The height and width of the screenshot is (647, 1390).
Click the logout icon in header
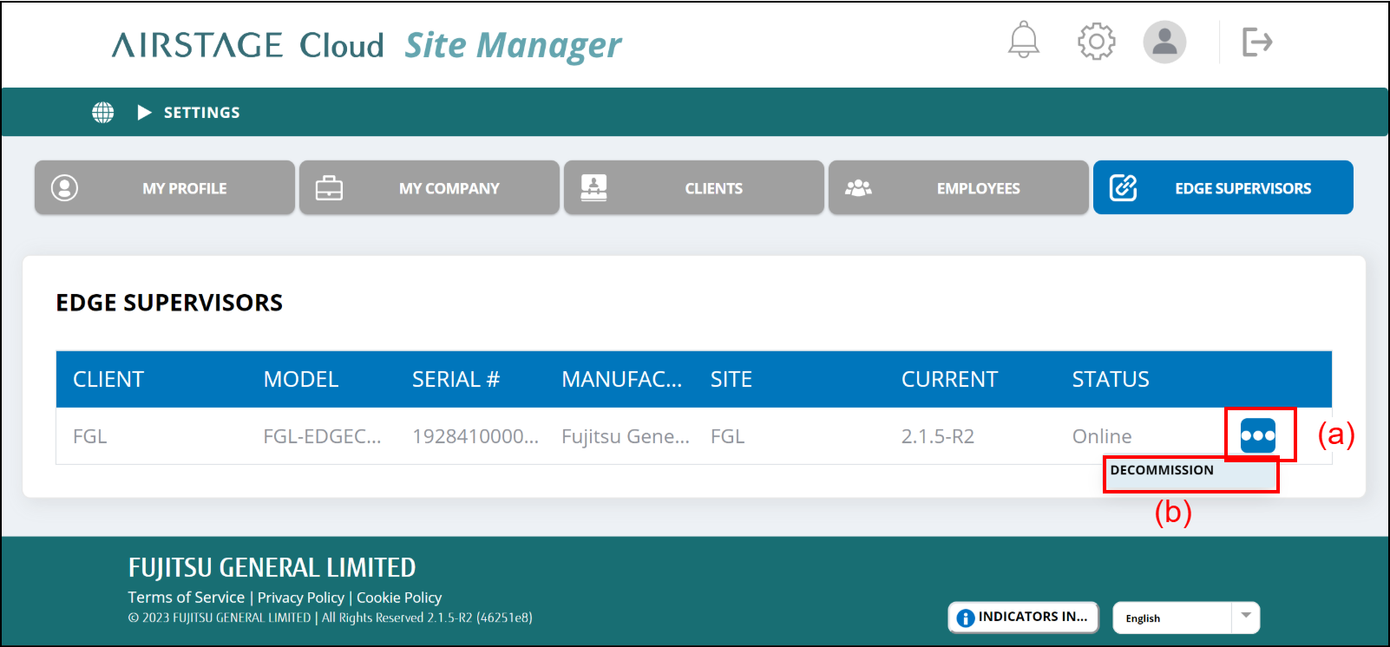coord(1256,42)
